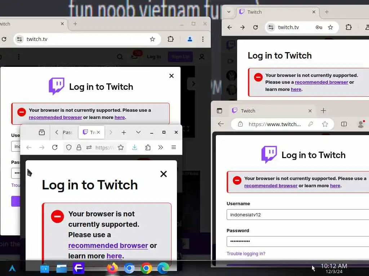The height and width of the screenshot is (276, 369).
Task: Close Twitch tab in Edge window
Action: point(310,111)
